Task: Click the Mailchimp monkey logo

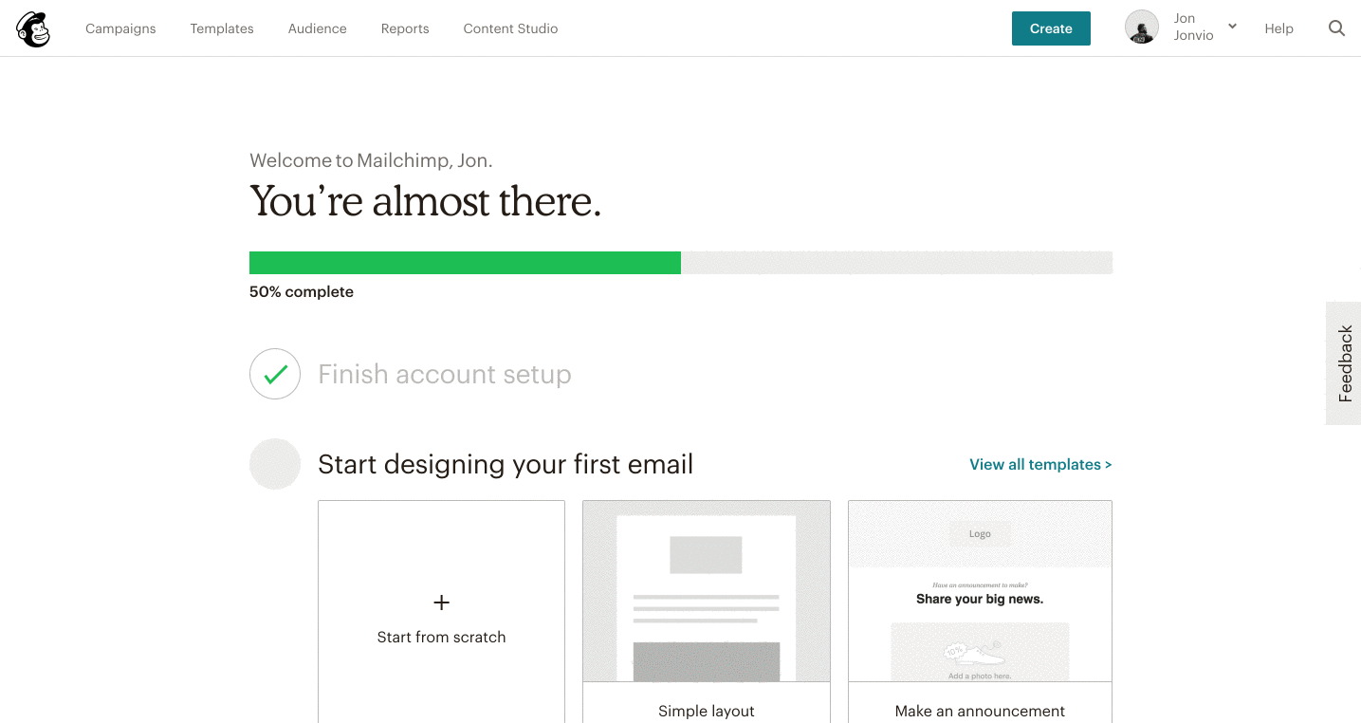Action: click(33, 28)
